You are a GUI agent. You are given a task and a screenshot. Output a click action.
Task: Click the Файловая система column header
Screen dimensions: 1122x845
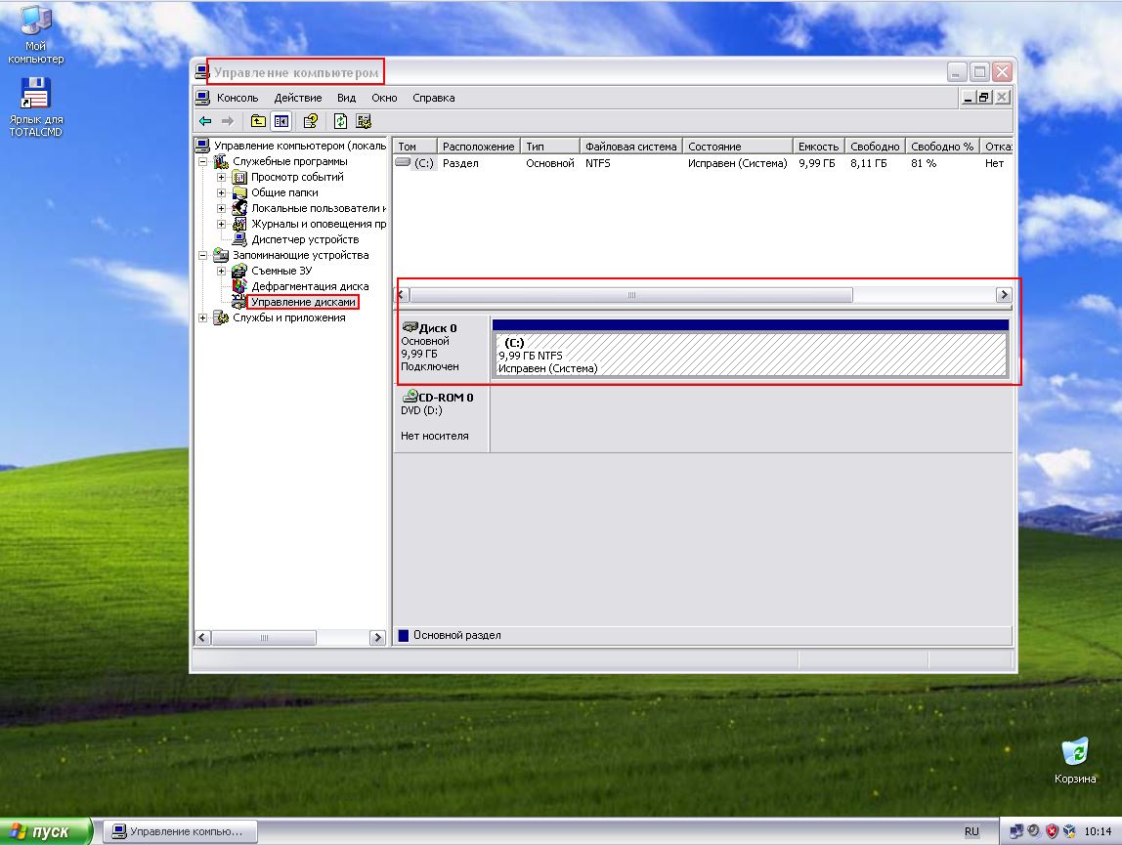click(x=630, y=146)
